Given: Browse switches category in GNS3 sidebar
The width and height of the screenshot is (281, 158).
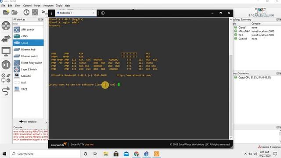Looking at the screenshot, I should [x=6, y=39].
